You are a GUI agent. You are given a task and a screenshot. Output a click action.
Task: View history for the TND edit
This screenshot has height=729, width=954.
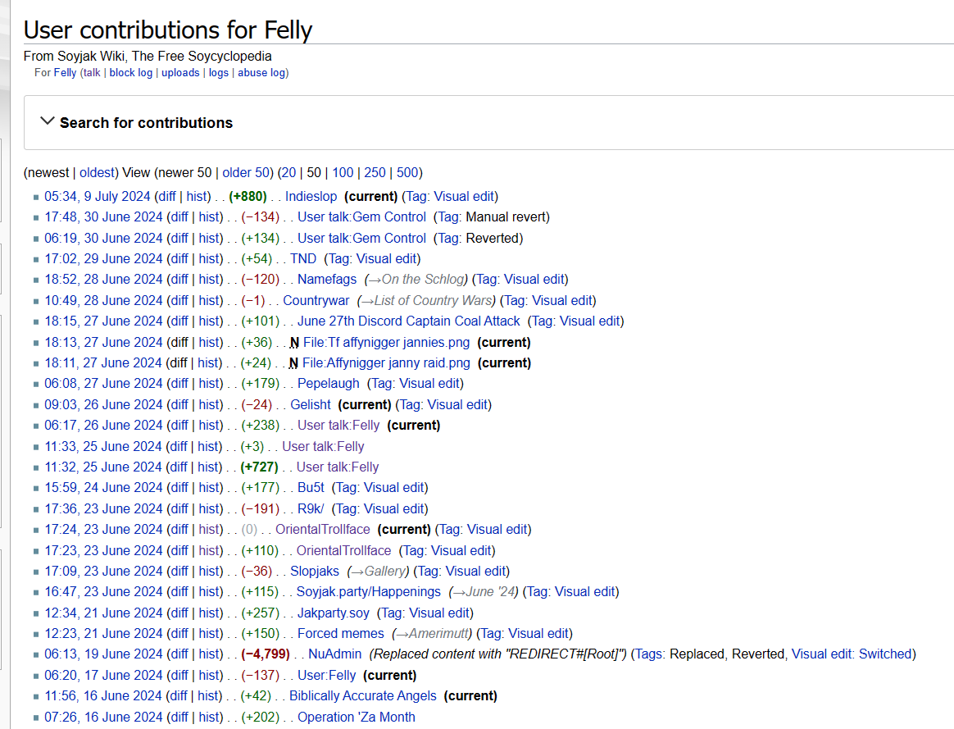coord(210,259)
